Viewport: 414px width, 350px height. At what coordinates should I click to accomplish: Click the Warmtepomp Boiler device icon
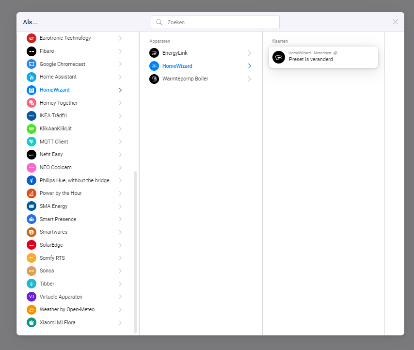[x=154, y=79]
